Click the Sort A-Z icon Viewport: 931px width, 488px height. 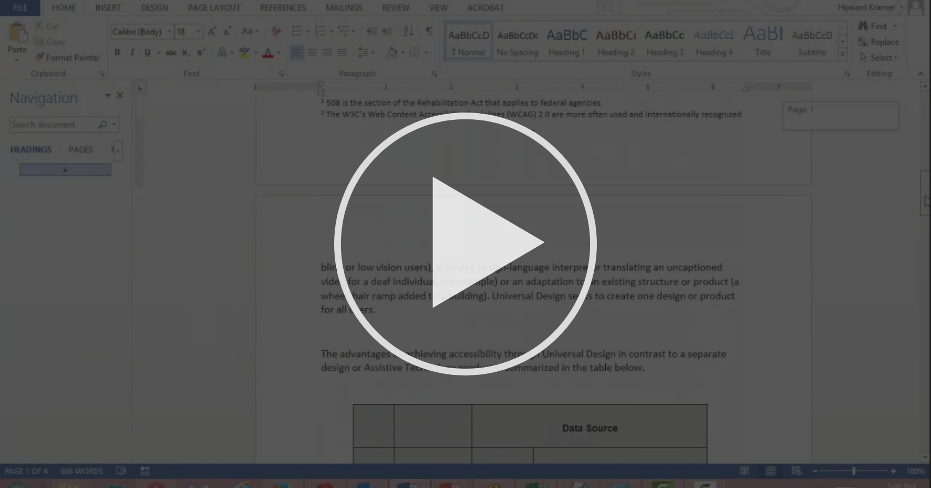click(x=408, y=32)
